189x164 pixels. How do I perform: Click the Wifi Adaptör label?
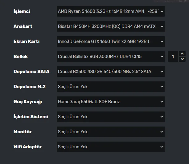[x=28, y=147]
